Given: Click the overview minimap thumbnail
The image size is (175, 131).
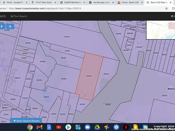Looking at the screenshot, I should coord(161,30).
